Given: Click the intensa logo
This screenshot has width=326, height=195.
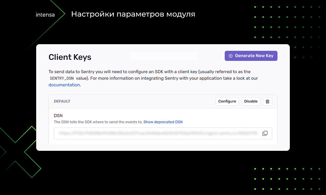Looking at the screenshot, I should click(45, 14).
